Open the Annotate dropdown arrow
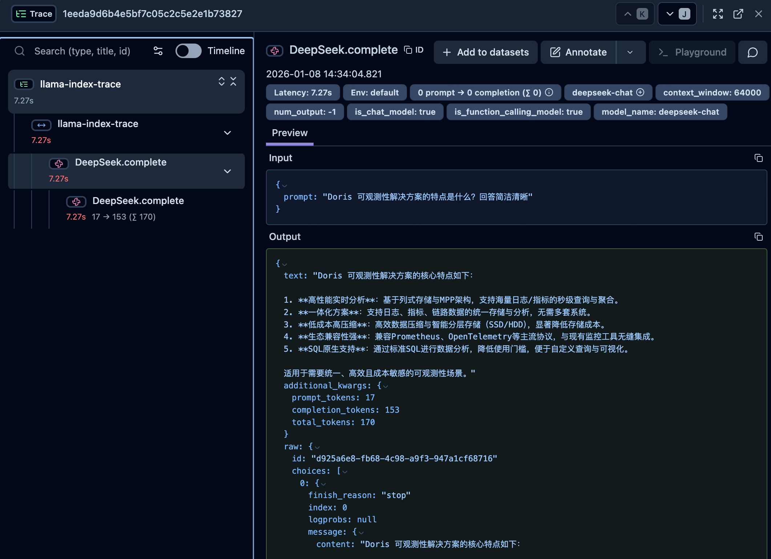Image resolution: width=771 pixels, height=559 pixels. coord(630,52)
